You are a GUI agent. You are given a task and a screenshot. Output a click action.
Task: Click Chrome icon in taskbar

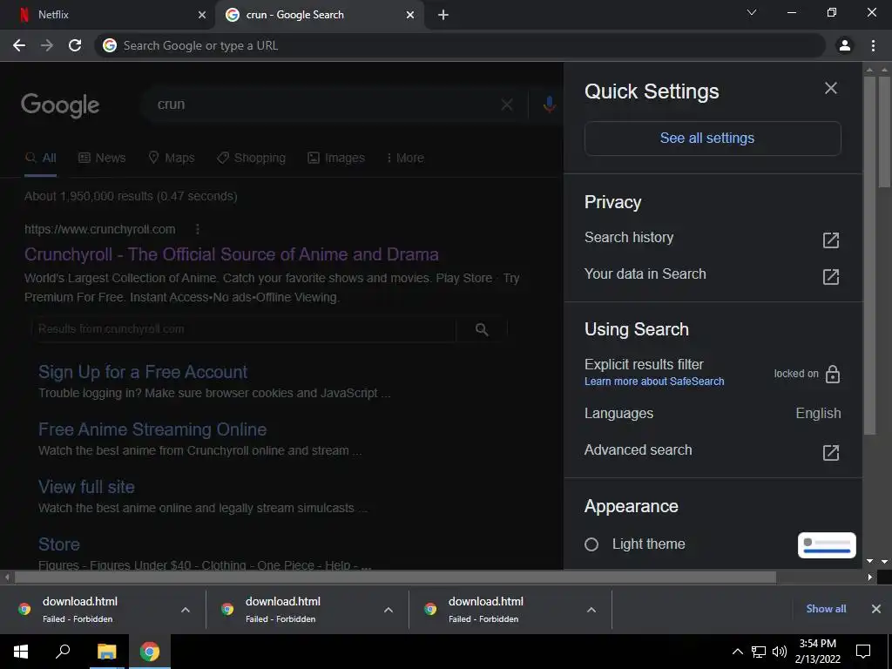(150, 652)
